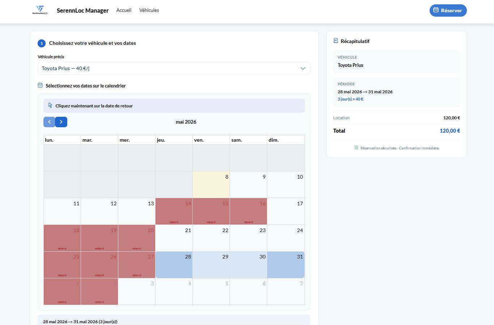Open the Accueil navigation item
494x325 pixels.
click(124, 10)
